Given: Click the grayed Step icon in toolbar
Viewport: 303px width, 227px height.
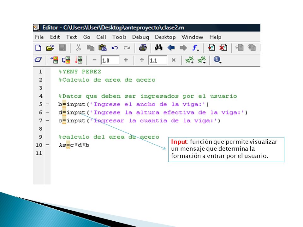Looking at the screenshot, I should click(240, 48).
